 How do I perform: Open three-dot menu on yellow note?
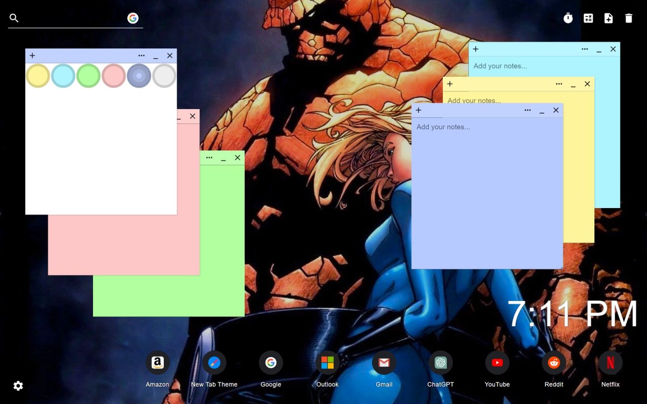pos(559,84)
